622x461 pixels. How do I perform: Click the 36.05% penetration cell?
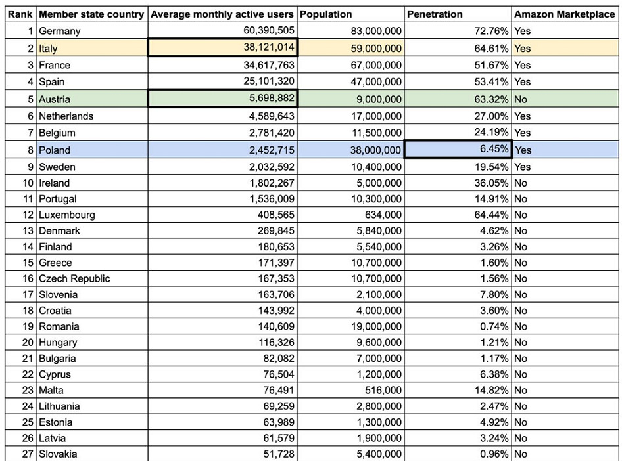click(458, 183)
